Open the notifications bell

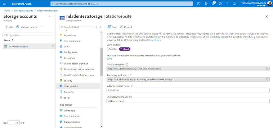213,4
